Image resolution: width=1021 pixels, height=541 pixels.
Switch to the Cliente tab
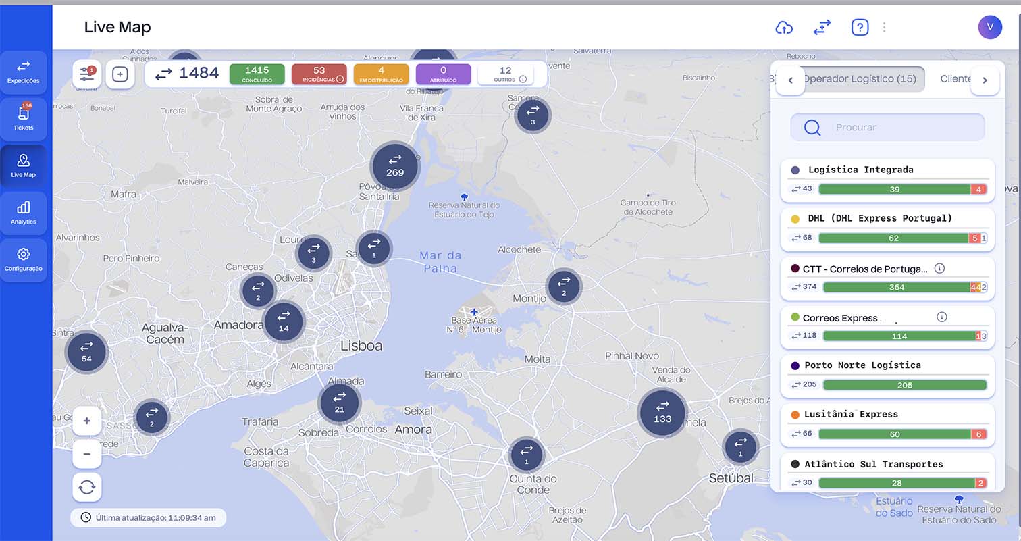point(957,78)
